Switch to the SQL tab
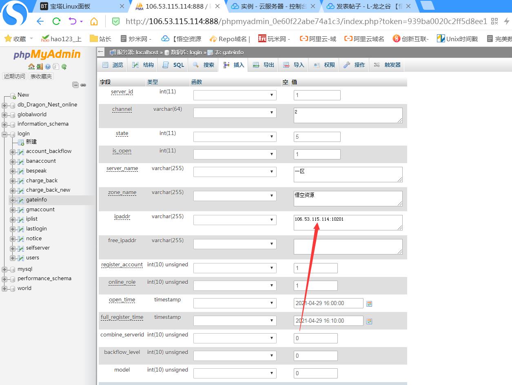Image resolution: width=512 pixels, height=385 pixels. point(173,65)
